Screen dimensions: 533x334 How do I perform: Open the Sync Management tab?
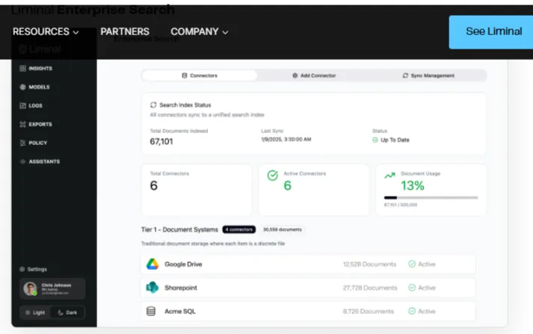pyautogui.click(x=428, y=75)
